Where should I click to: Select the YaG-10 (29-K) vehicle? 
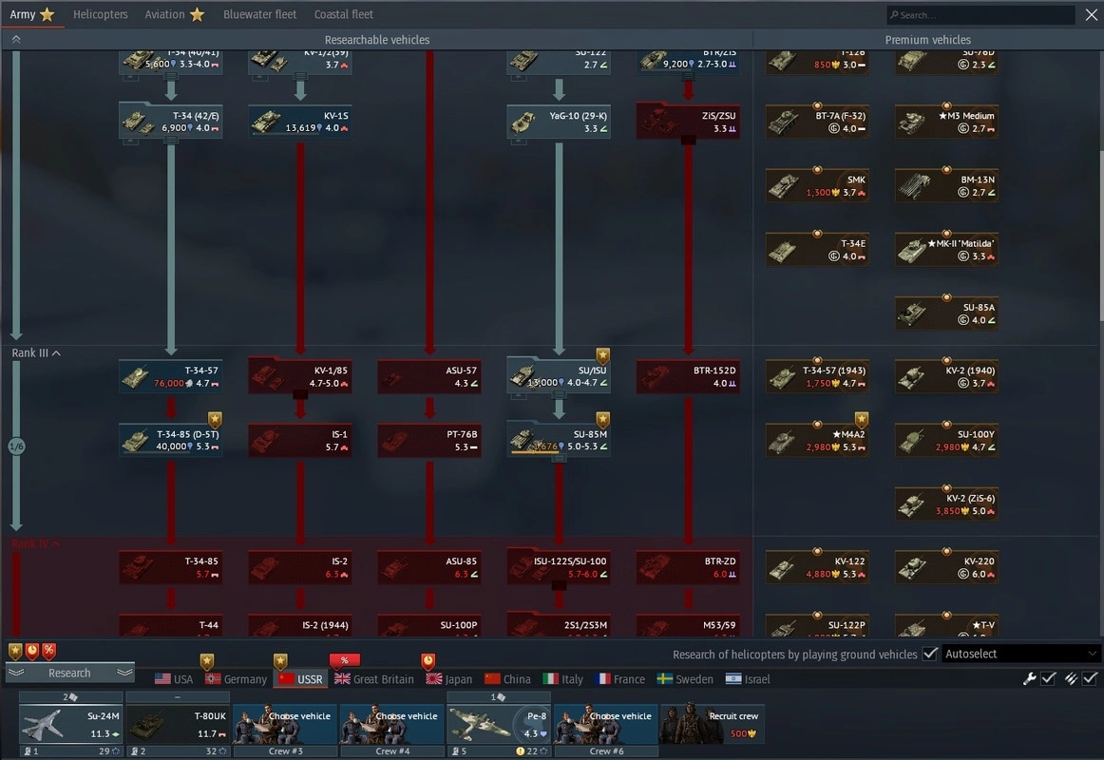pos(559,122)
